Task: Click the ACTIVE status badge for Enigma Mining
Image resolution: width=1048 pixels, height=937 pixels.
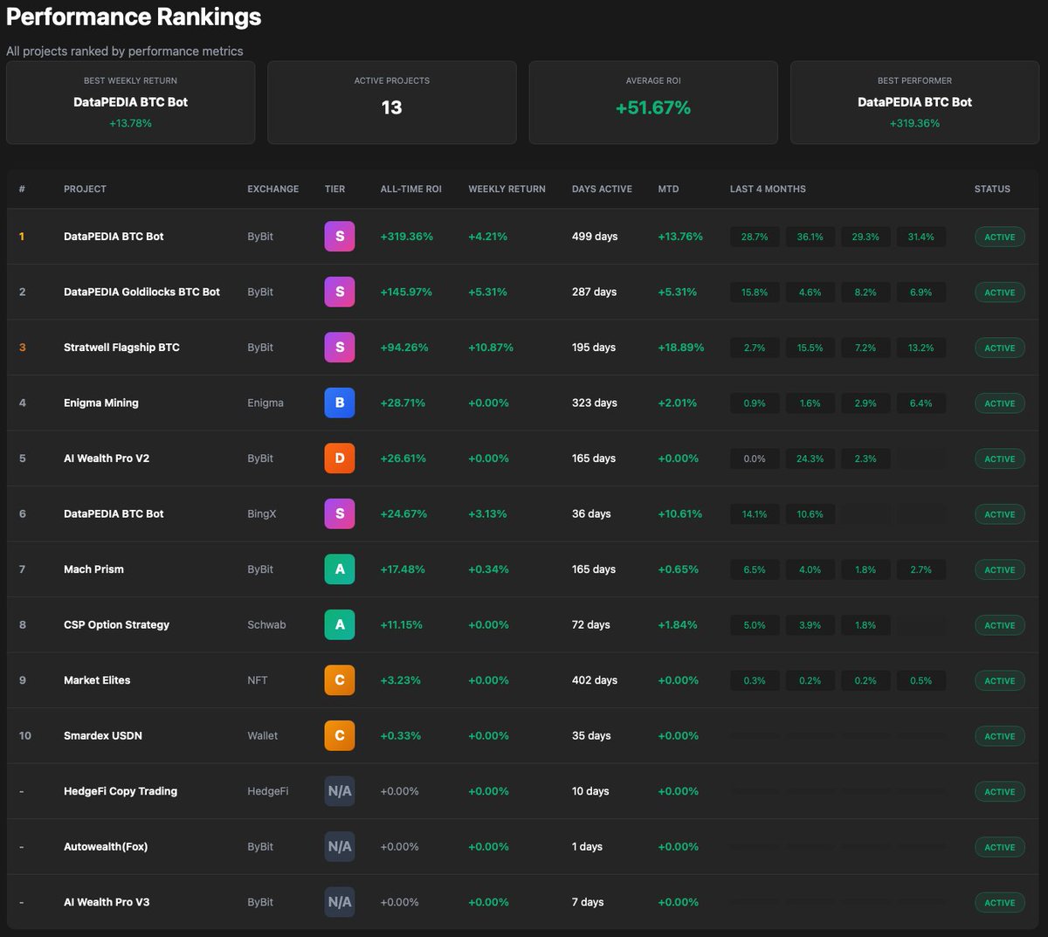Action: [x=1000, y=403]
